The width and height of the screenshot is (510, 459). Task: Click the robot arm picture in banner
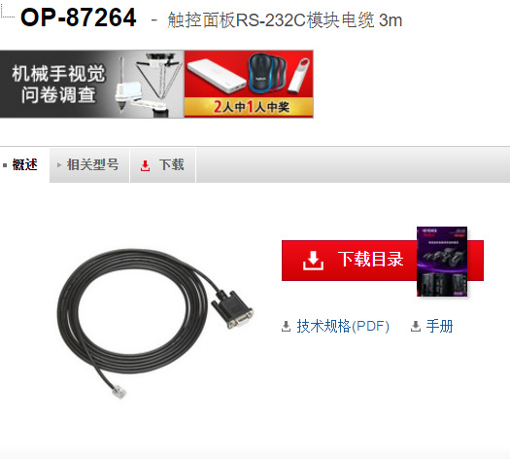pyautogui.click(x=149, y=85)
